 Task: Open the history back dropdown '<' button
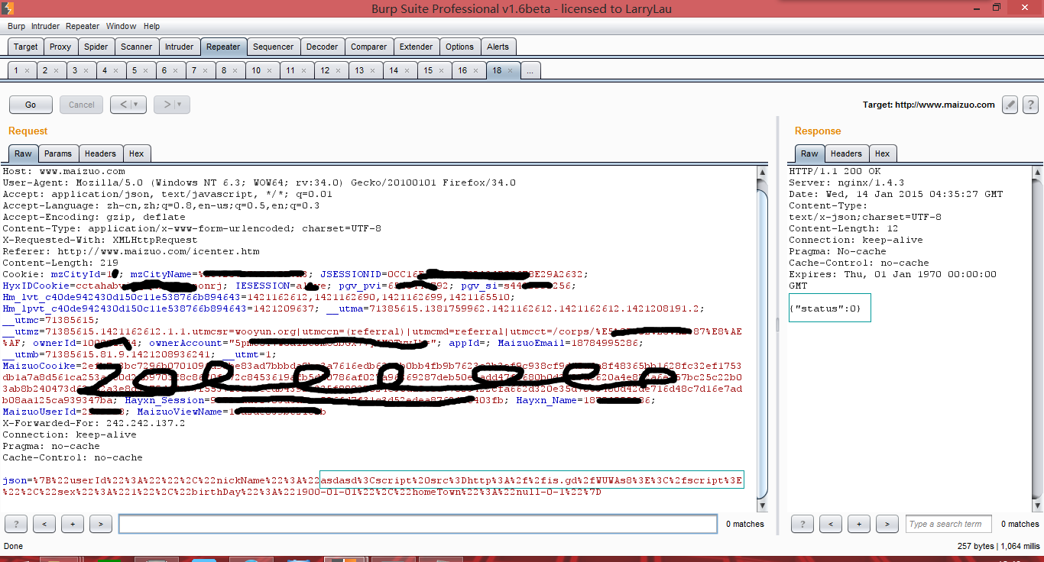(128, 105)
